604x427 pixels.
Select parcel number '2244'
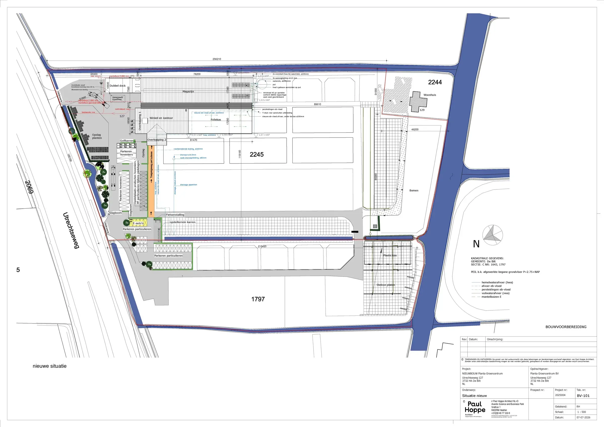pyautogui.click(x=435, y=82)
